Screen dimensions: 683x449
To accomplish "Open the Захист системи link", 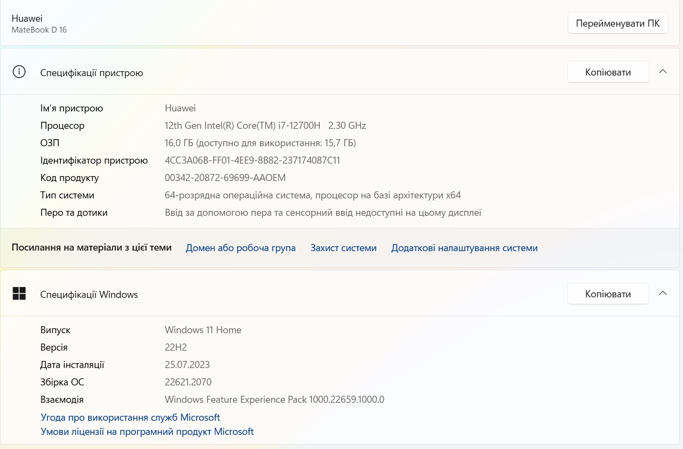I will point(344,248).
